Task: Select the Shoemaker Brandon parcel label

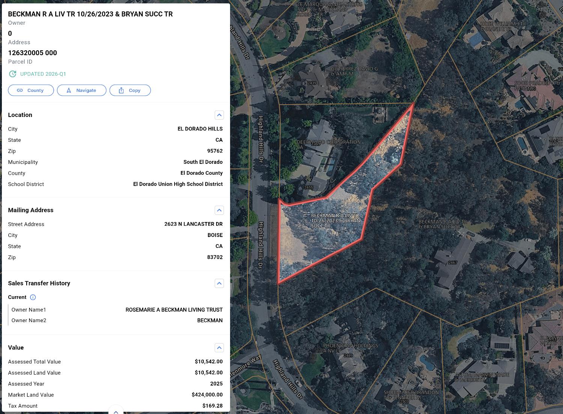Action: [411, 395]
